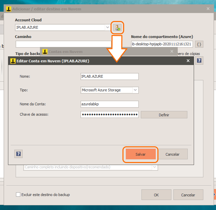
Task: Open the Account Cloud dropdown
Action: point(108,27)
